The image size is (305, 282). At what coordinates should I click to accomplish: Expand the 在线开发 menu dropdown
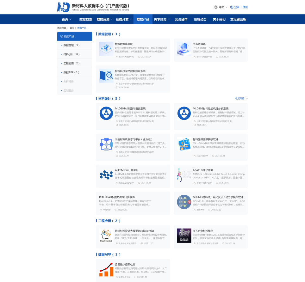pyautogui.click(x=123, y=19)
